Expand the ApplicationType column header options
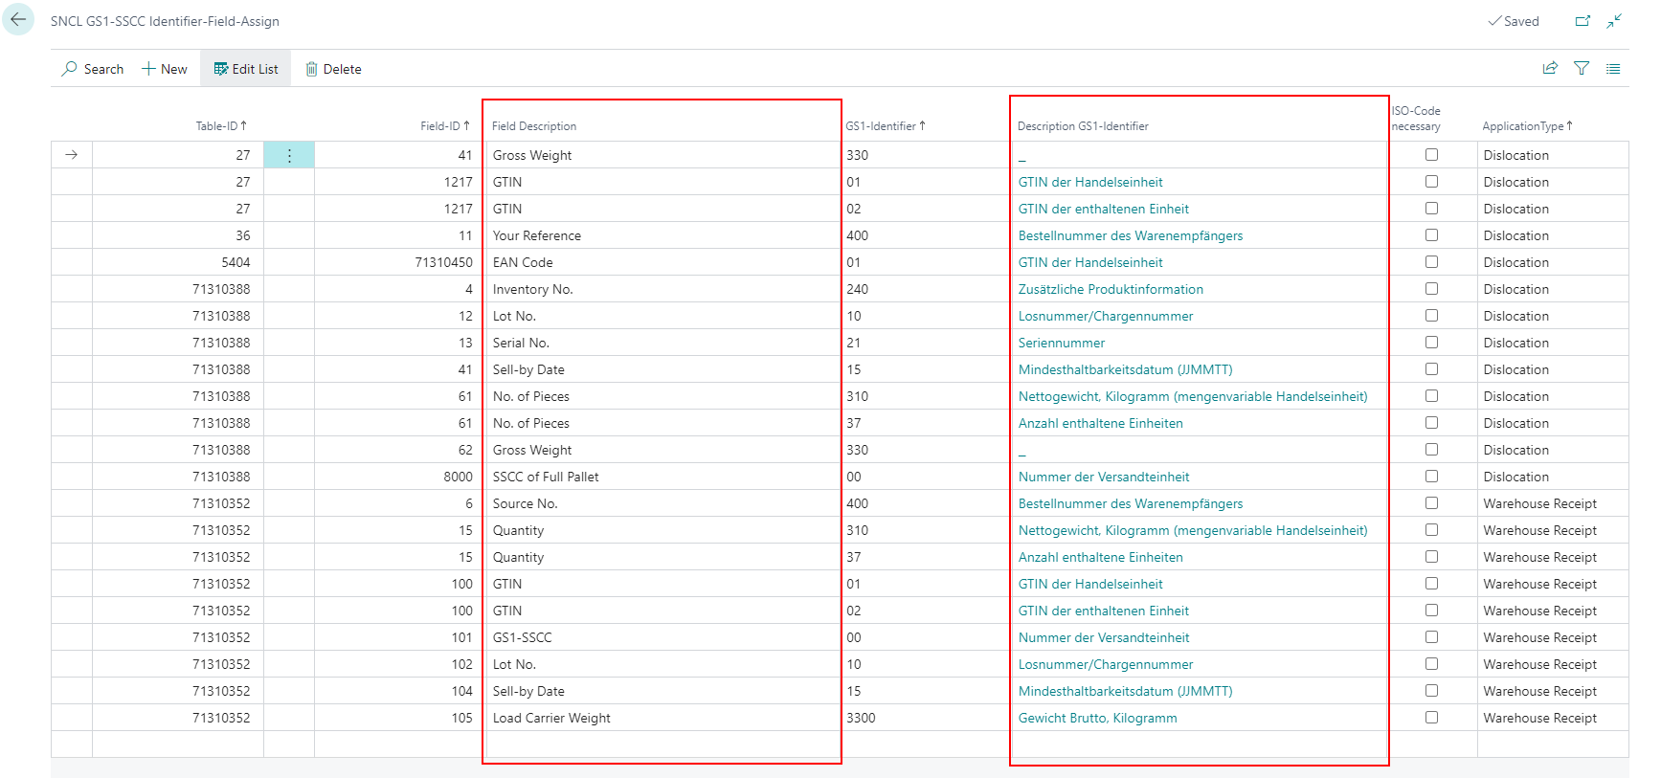1661x778 pixels. (x=1526, y=126)
